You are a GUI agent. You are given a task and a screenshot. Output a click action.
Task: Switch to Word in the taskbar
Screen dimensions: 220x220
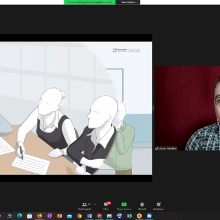(89, 216)
